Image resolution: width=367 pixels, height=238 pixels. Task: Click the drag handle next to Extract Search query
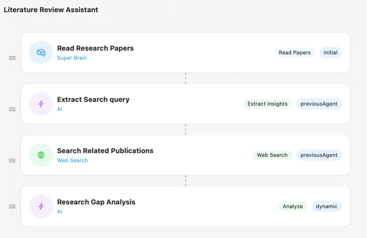[x=12, y=109]
